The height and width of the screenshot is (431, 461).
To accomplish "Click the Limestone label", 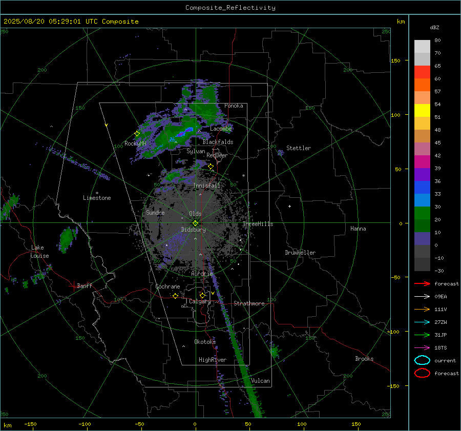I will pos(97,198).
